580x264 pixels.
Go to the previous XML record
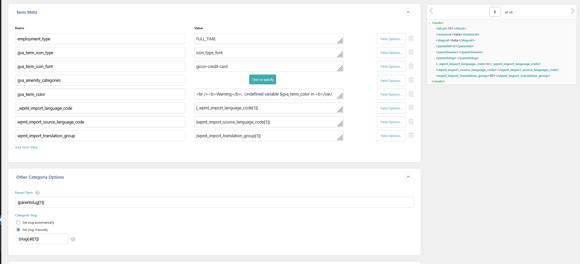point(431,11)
